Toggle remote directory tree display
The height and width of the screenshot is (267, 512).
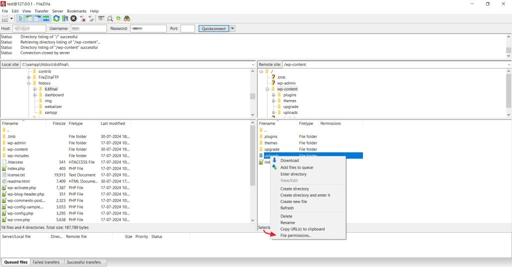37,18
